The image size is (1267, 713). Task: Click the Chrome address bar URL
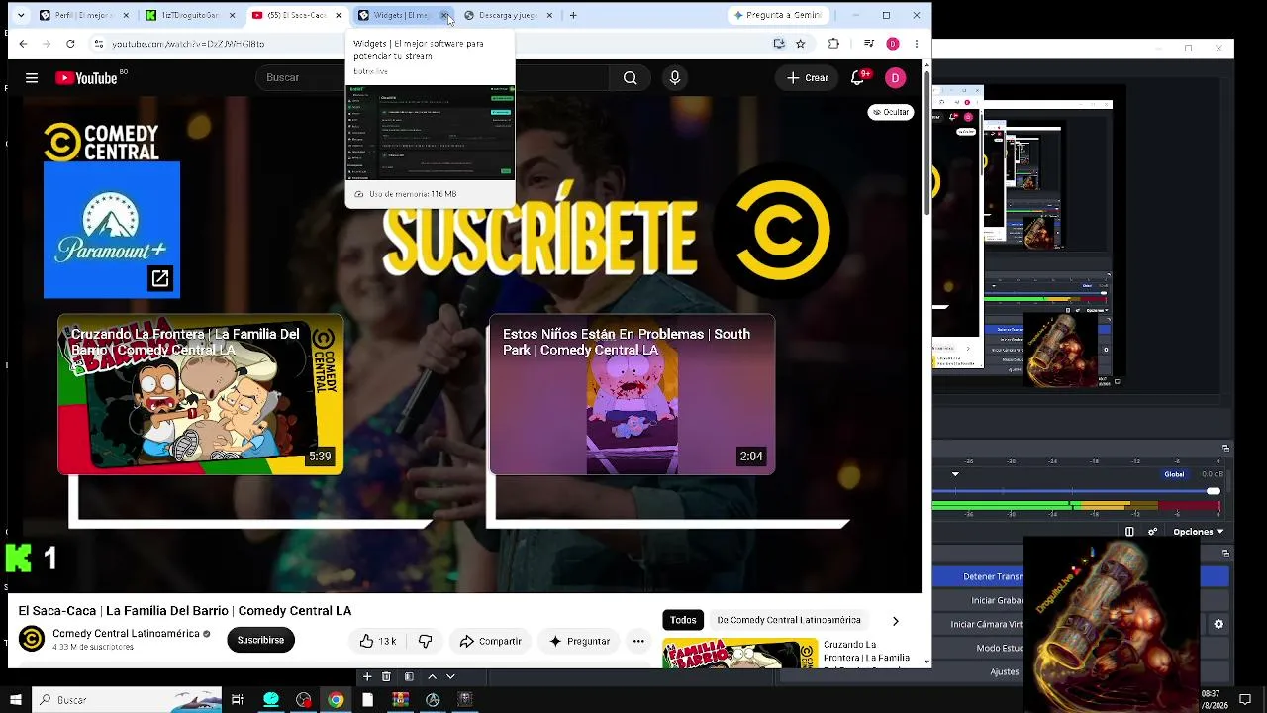point(188,44)
